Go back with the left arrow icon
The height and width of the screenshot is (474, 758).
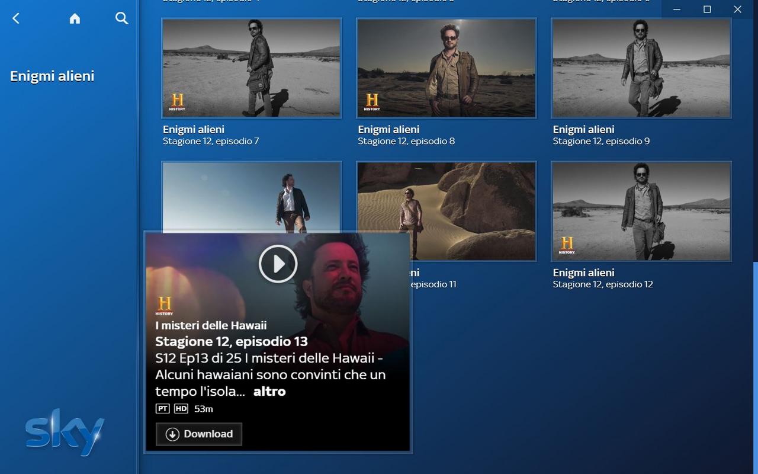16,18
